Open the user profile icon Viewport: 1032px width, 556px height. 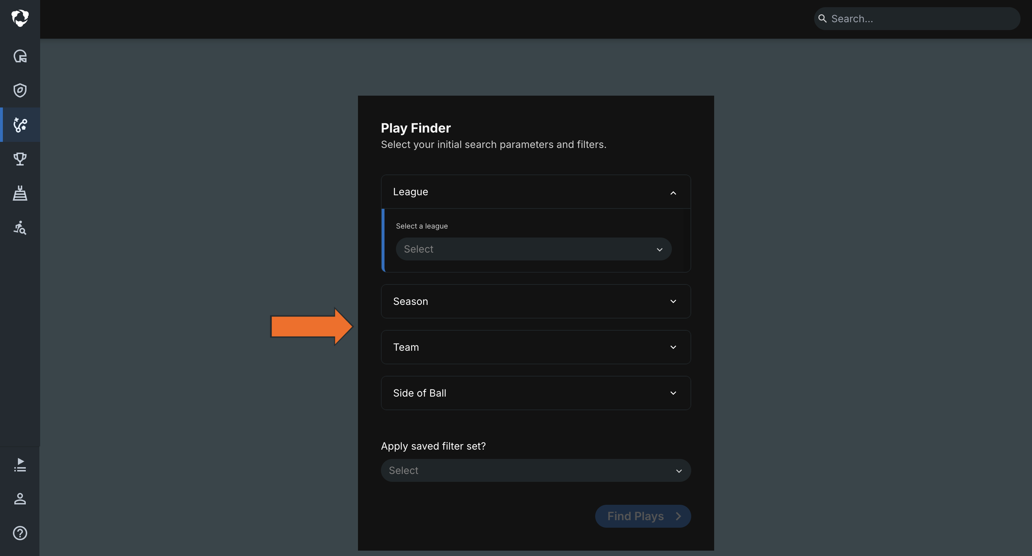tap(20, 499)
